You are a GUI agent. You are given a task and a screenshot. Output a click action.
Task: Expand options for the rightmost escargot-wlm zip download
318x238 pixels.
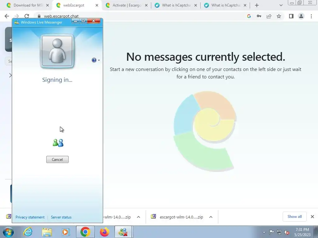coord(211,217)
